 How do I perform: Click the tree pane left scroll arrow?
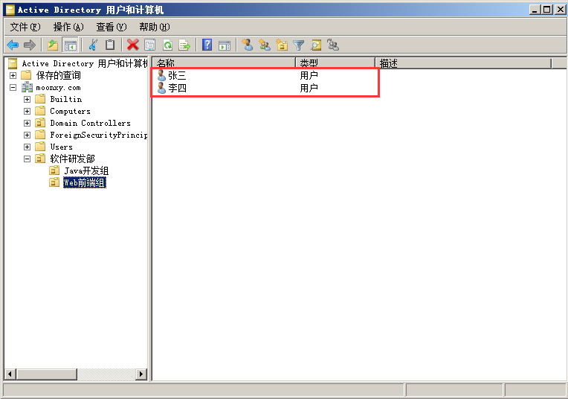coord(10,374)
